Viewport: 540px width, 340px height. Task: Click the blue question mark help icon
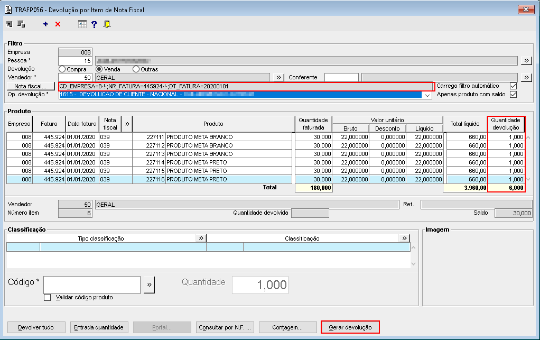point(94,24)
